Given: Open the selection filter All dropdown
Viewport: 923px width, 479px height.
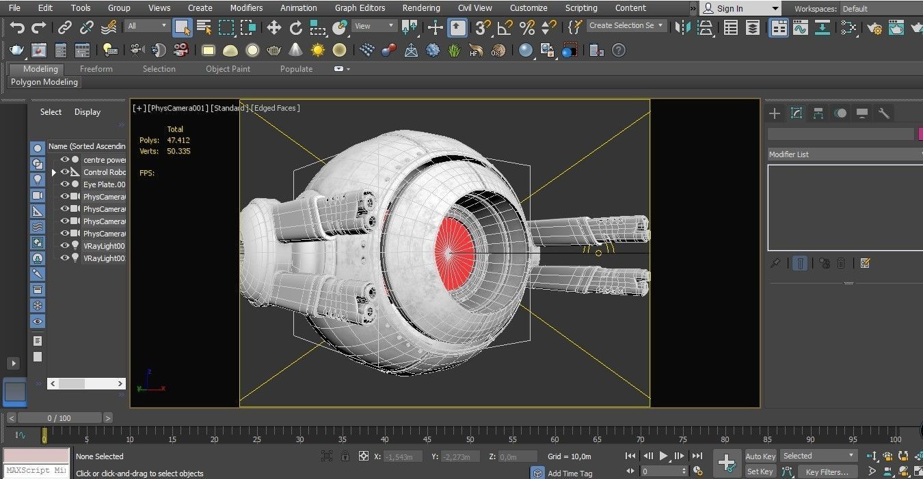Looking at the screenshot, I should [147, 26].
